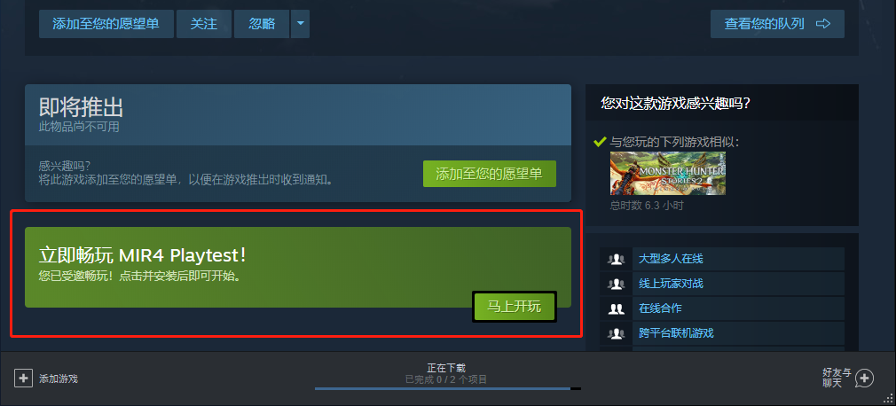Expand the dropdown arrow next to 忽略
The image size is (896, 406).
coord(300,24)
